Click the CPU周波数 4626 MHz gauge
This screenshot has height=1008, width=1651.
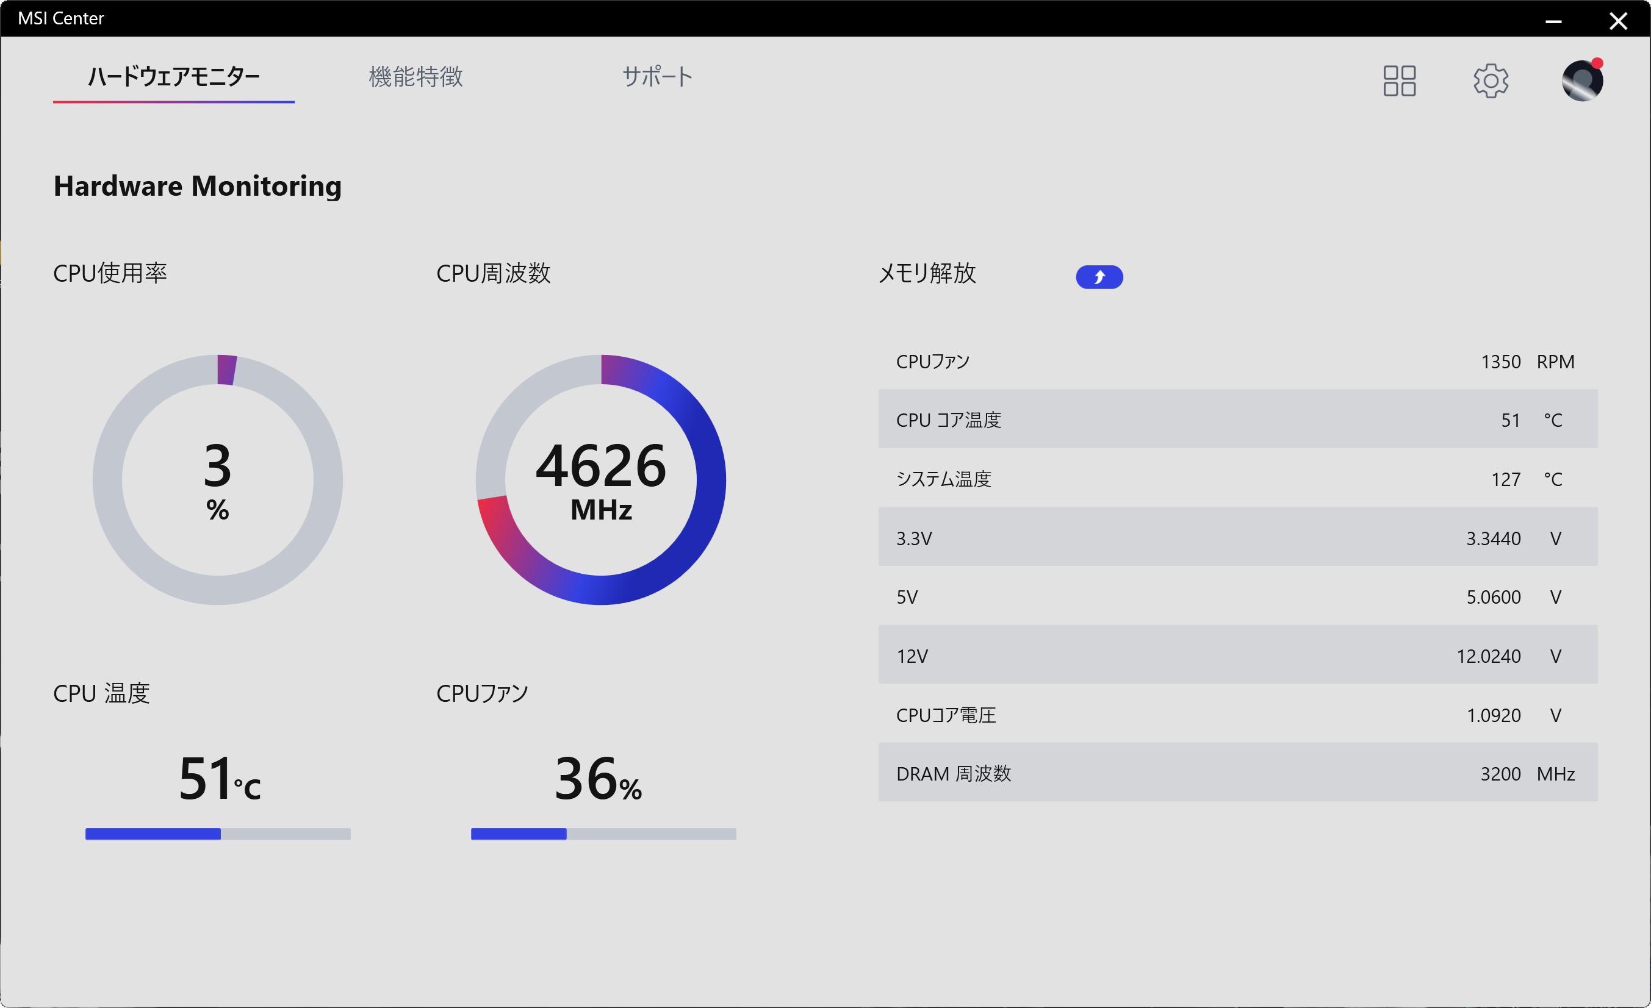pyautogui.click(x=601, y=479)
